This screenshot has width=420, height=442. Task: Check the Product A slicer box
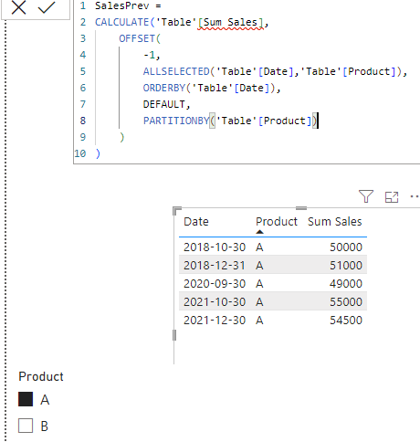(26, 399)
